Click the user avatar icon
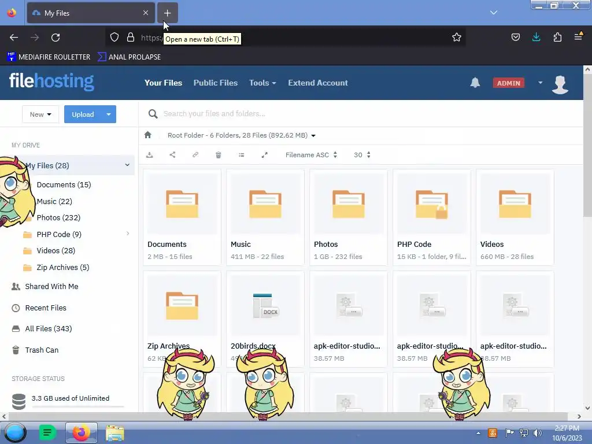This screenshot has height=444, width=592. point(560,84)
